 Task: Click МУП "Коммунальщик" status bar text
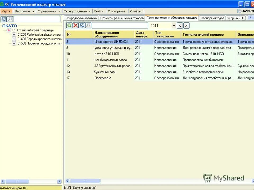pyautogui.click(x=80, y=188)
